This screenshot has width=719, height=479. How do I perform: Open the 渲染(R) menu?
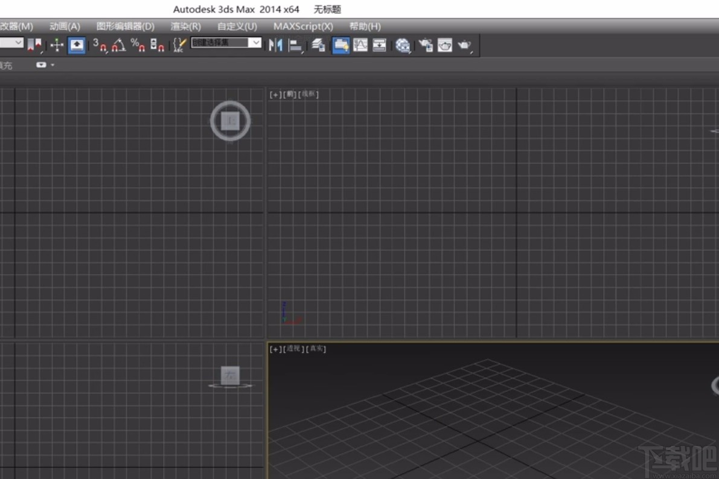[x=185, y=27]
